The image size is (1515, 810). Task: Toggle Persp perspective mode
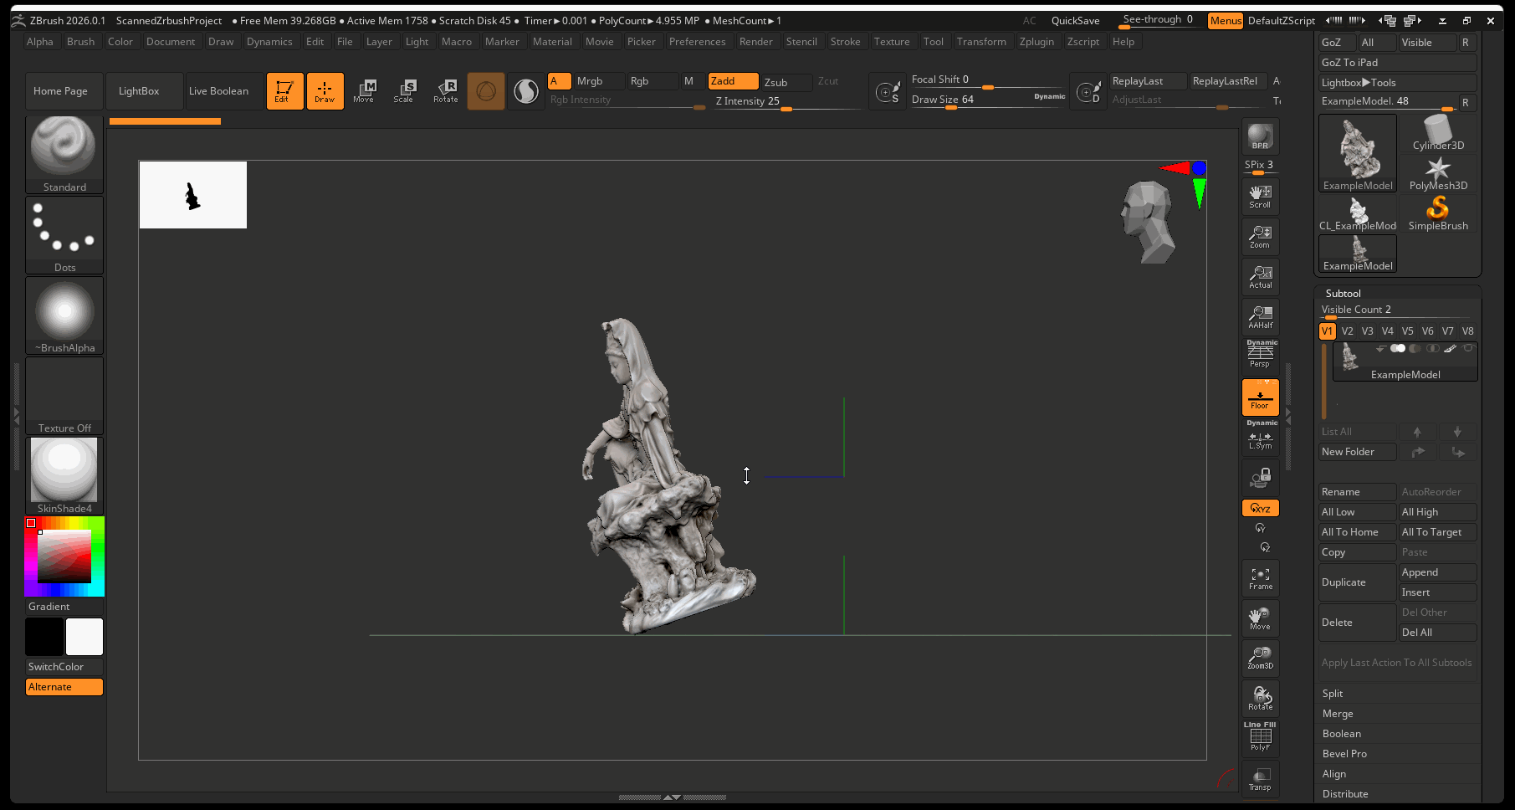click(x=1260, y=355)
